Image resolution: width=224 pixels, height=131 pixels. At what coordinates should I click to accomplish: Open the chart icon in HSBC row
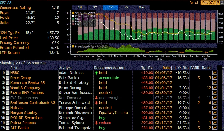215,73
